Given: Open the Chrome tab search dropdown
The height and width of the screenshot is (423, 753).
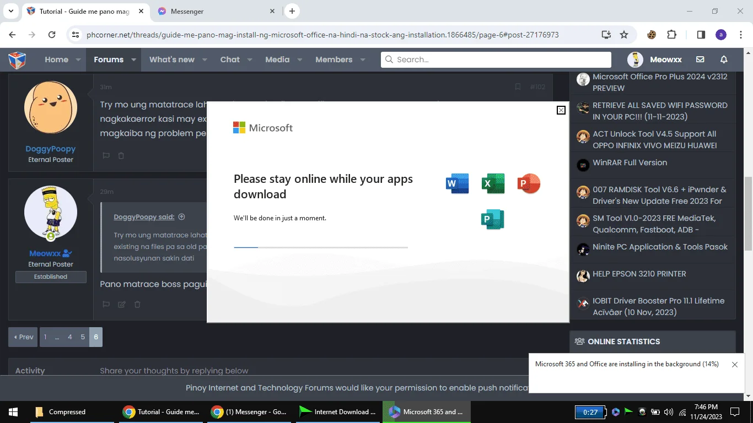Looking at the screenshot, I should tap(10, 11).
